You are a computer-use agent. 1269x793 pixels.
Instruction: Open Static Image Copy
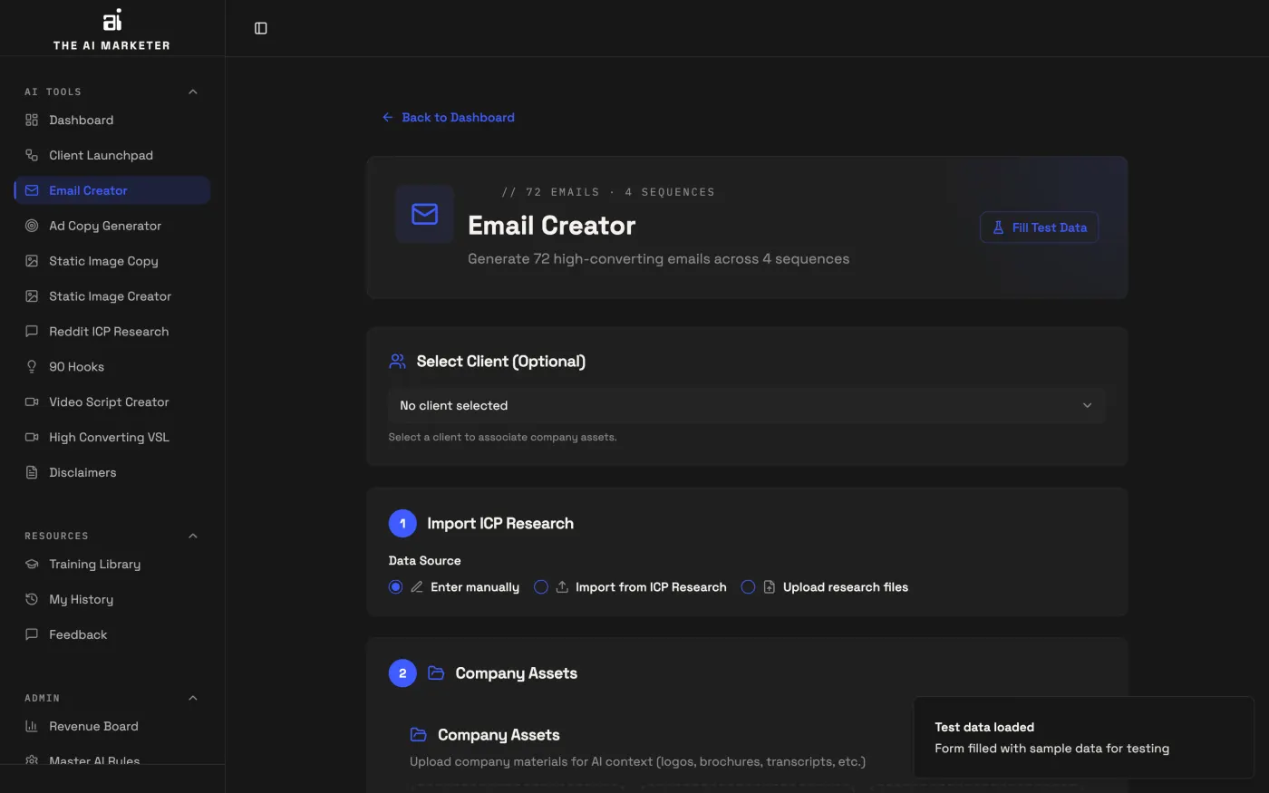[x=112, y=261]
